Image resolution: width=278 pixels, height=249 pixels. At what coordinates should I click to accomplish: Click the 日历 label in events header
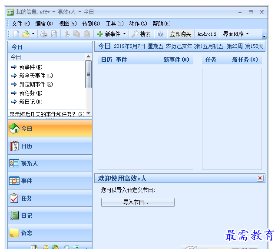[x=106, y=60]
